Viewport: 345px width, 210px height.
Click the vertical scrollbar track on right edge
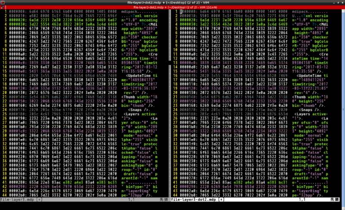tap(343, 110)
